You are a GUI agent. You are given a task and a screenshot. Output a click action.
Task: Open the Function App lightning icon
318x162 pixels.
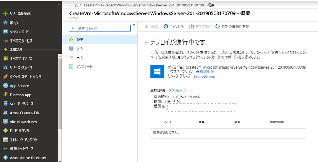6,95
